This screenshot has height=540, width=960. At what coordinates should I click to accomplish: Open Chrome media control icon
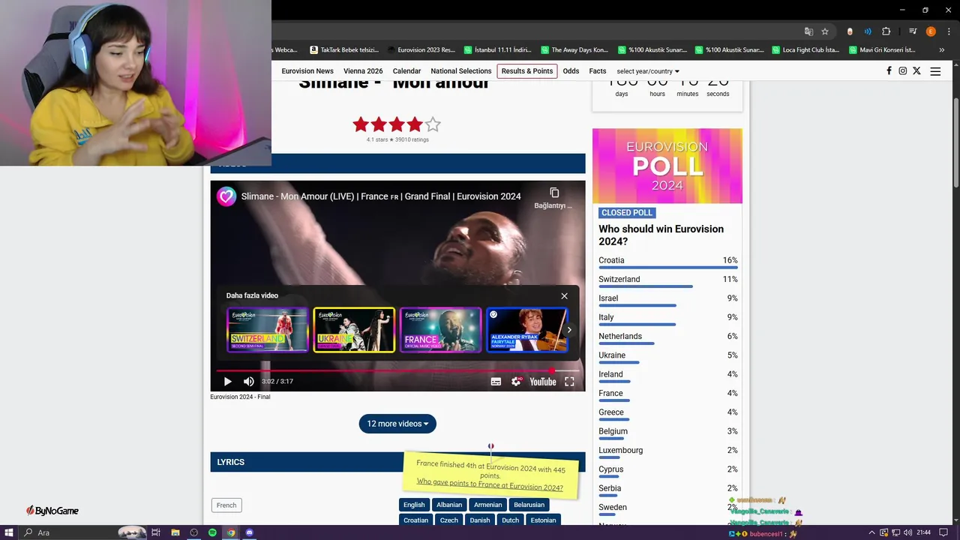click(913, 31)
